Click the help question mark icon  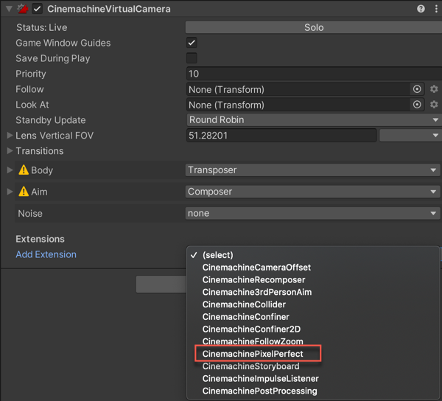(421, 9)
